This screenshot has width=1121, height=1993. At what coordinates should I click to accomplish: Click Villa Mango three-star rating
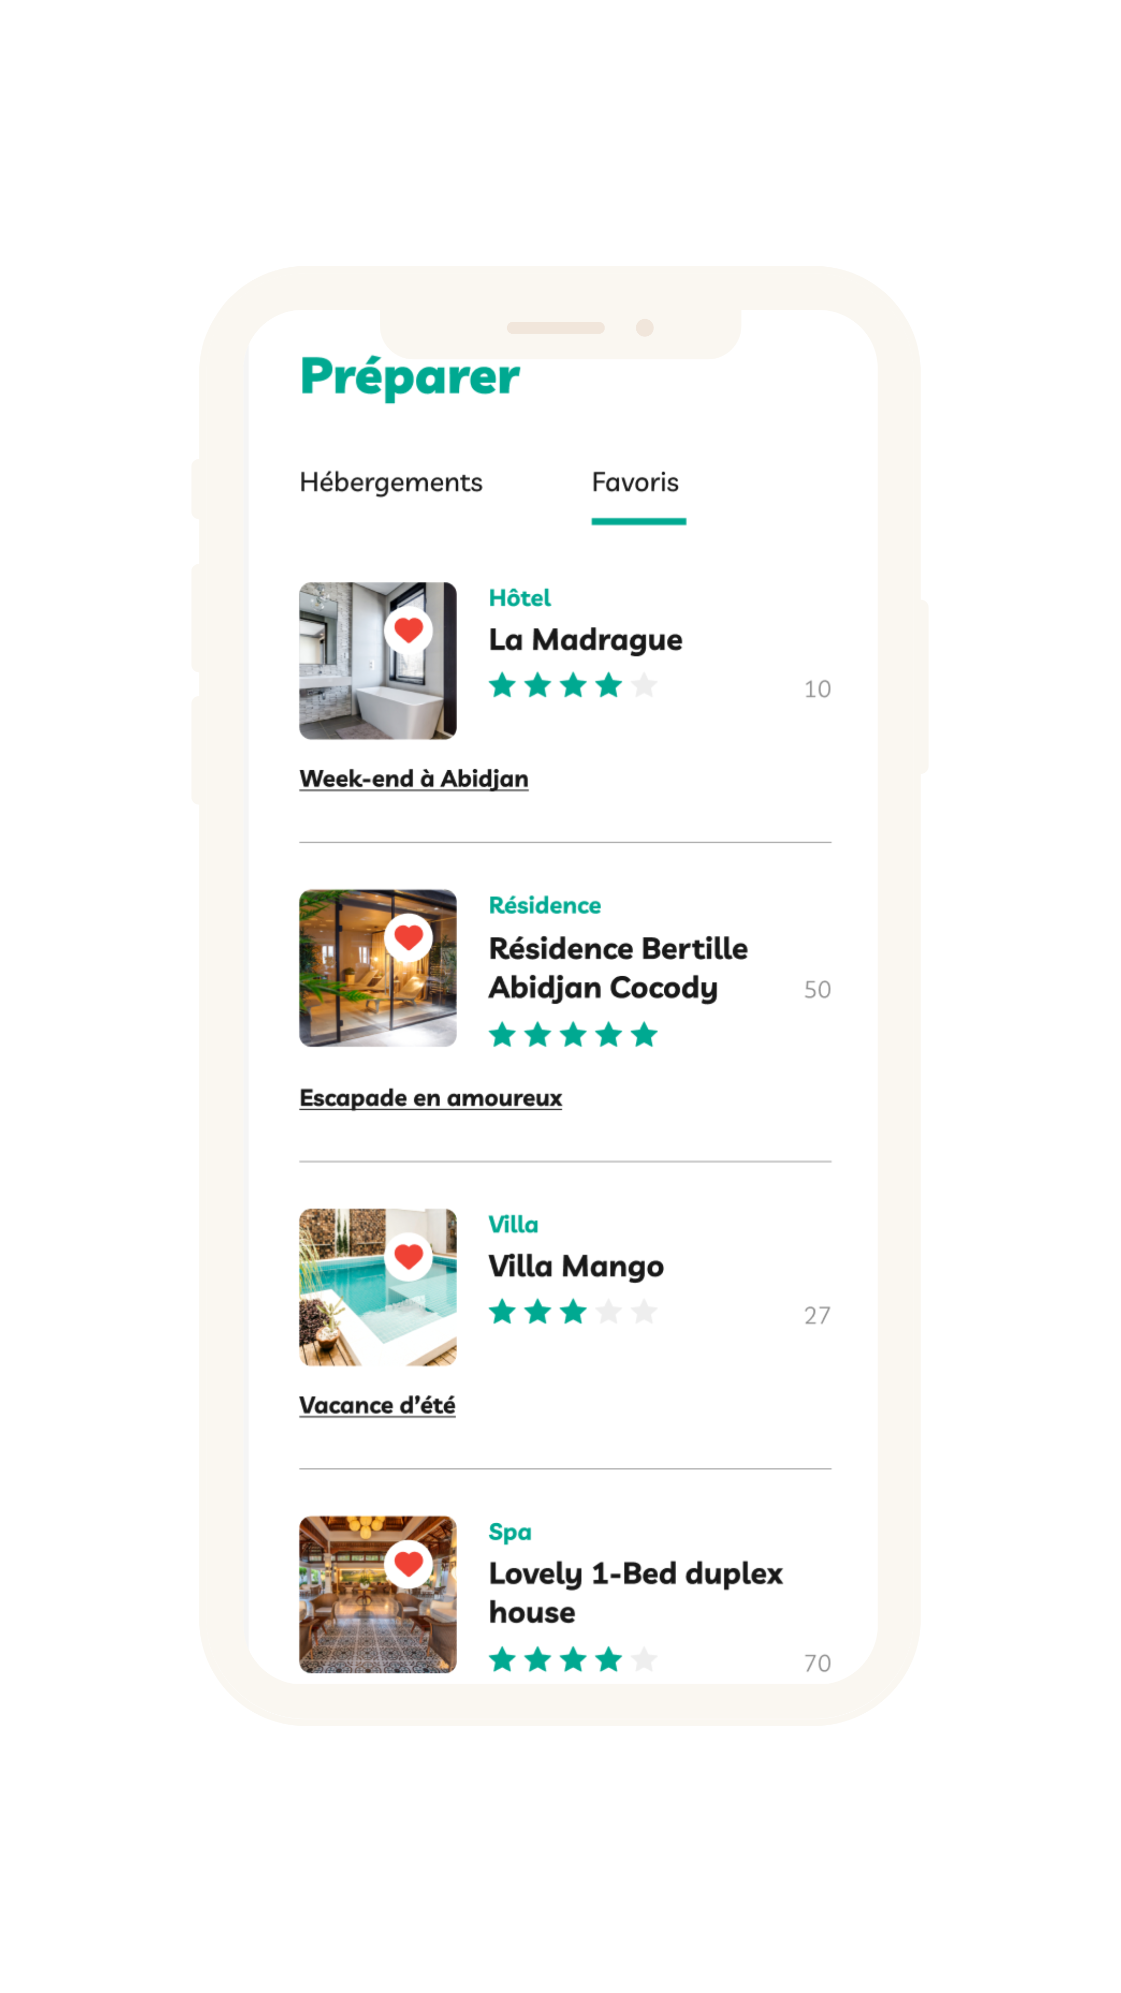tap(573, 1312)
